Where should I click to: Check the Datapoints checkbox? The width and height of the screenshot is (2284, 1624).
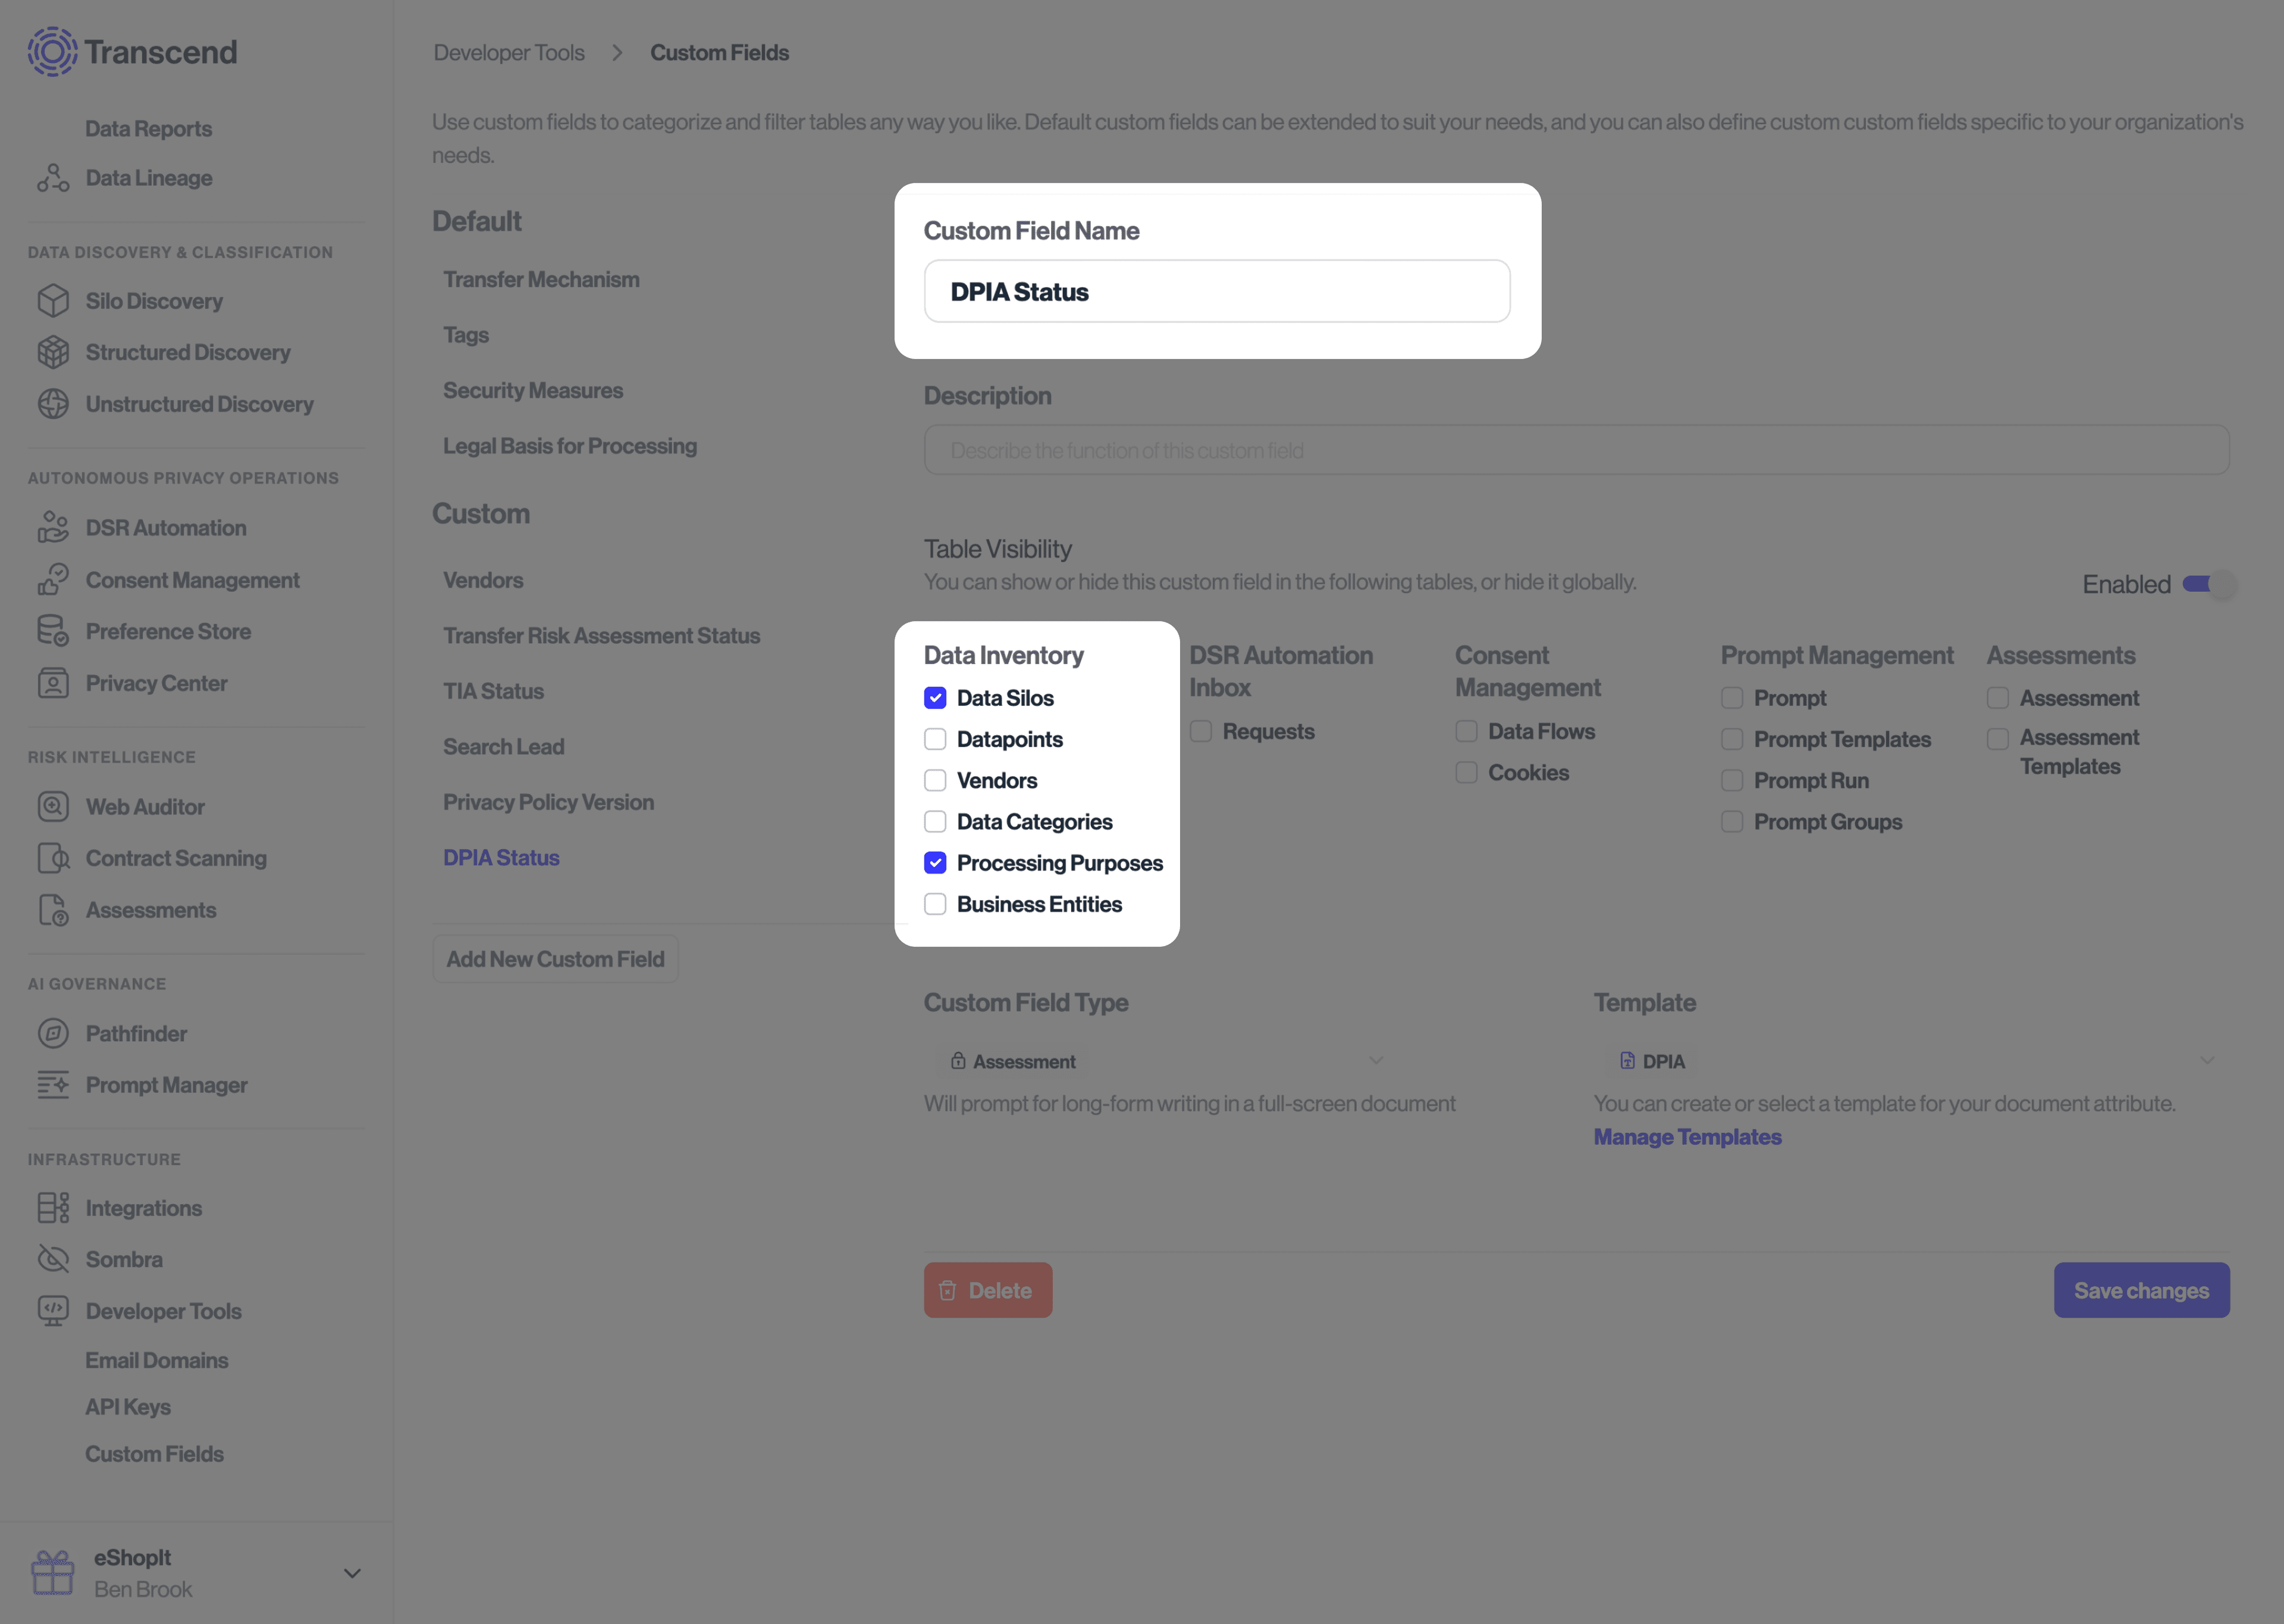pos(935,739)
